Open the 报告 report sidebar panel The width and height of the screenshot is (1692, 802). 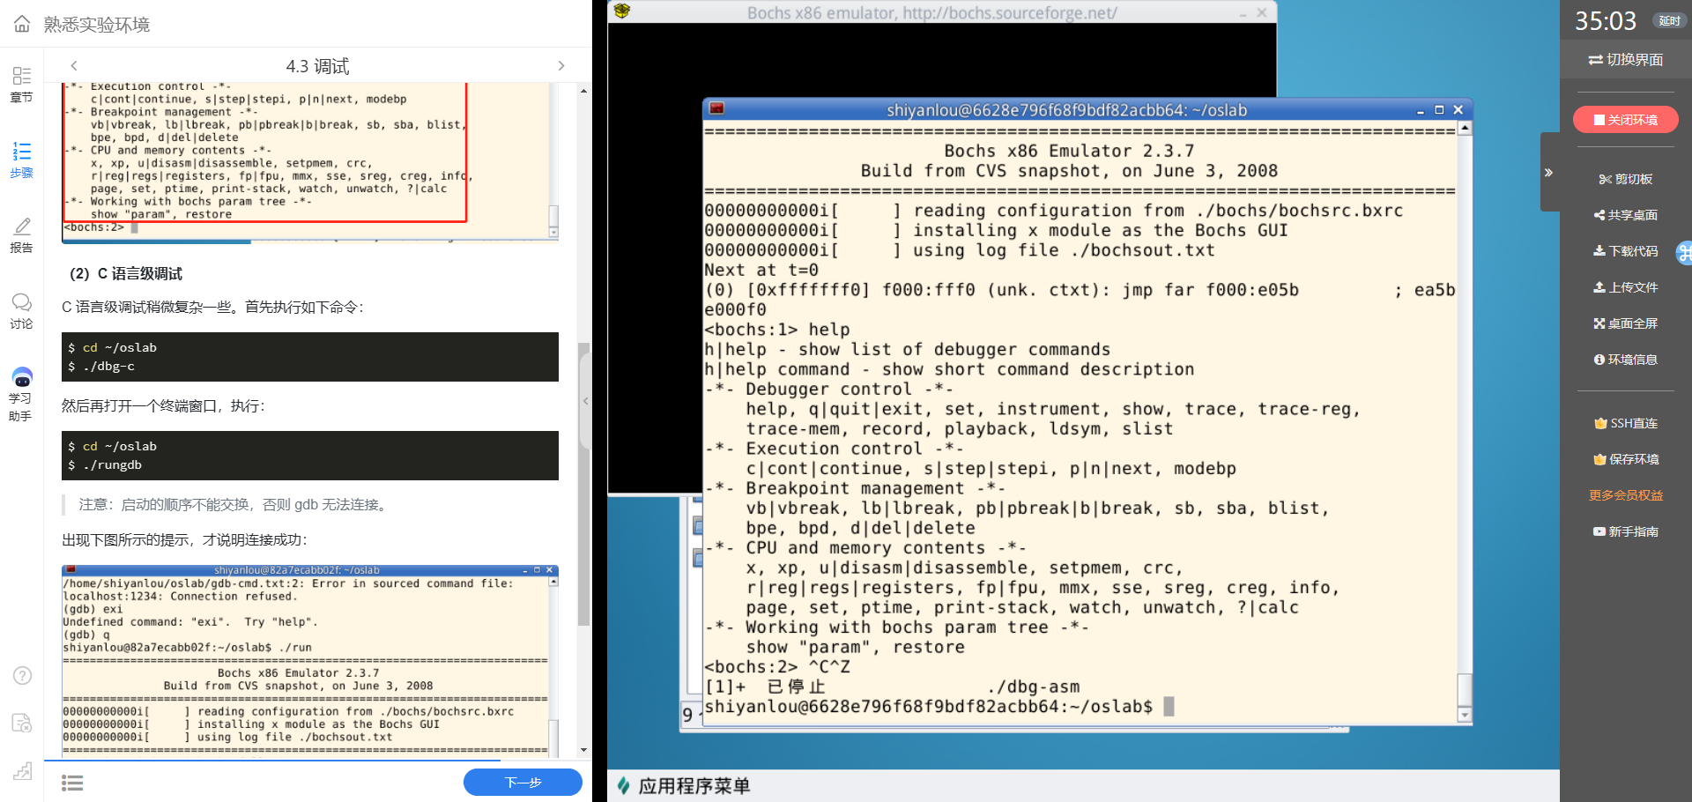[22, 235]
